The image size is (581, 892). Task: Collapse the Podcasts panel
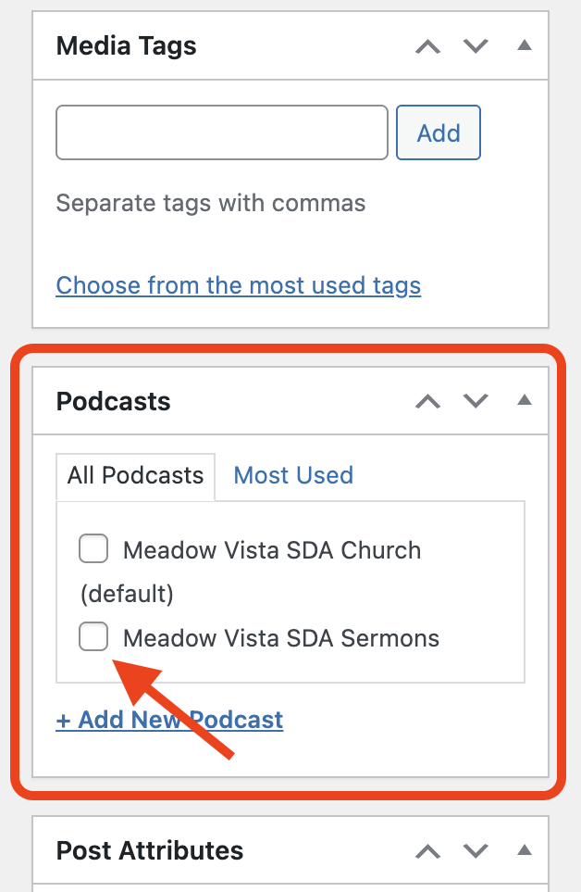coord(525,400)
